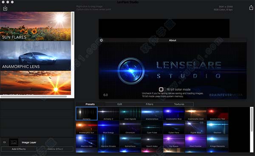Switch to the Edit tab
255x156 pixels.
(120, 104)
